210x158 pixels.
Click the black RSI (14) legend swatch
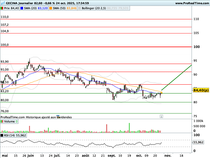click(2, 135)
